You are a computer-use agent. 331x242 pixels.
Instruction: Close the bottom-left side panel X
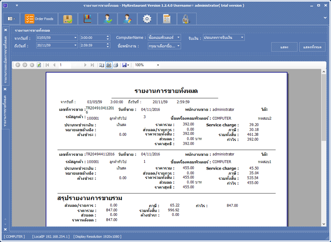pyautogui.click(x=5, y=229)
